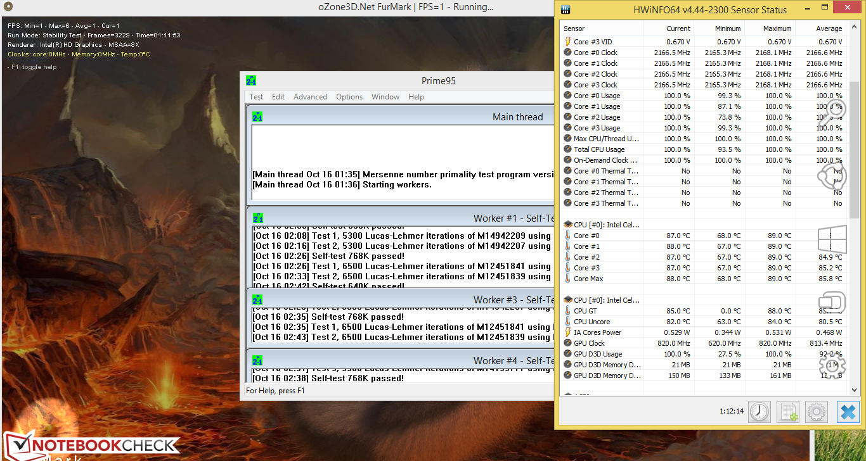Click the Worker #4 - Self-Test title bar

point(399,360)
